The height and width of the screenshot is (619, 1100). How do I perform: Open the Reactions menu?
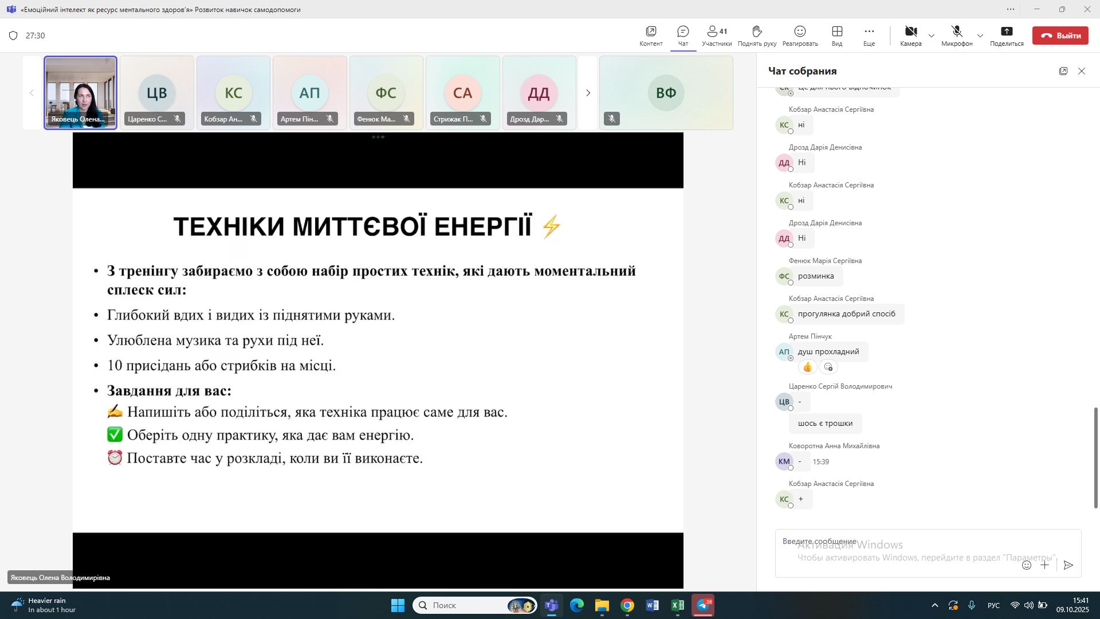click(800, 36)
